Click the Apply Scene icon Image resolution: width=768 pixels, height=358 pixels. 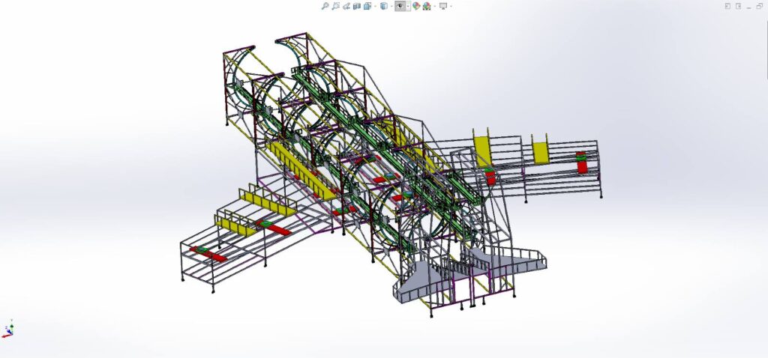pos(427,6)
